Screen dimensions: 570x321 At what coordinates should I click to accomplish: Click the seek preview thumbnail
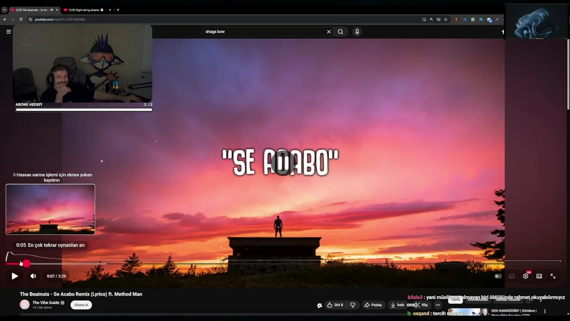point(50,209)
